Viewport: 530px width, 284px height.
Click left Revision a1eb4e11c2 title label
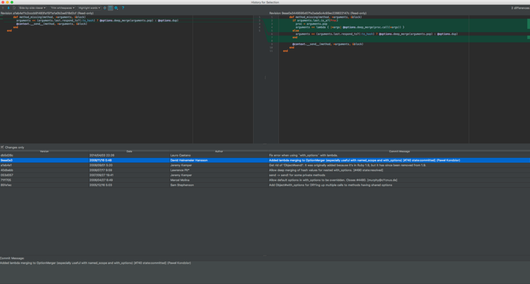47,13
